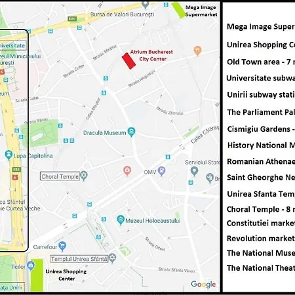Click the green Mega Image Supermarket marker
Viewport: 295px width, 295px height.
click(x=178, y=10)
